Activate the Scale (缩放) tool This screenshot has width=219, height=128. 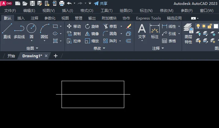pyautogui.click(x=92, y=41)
